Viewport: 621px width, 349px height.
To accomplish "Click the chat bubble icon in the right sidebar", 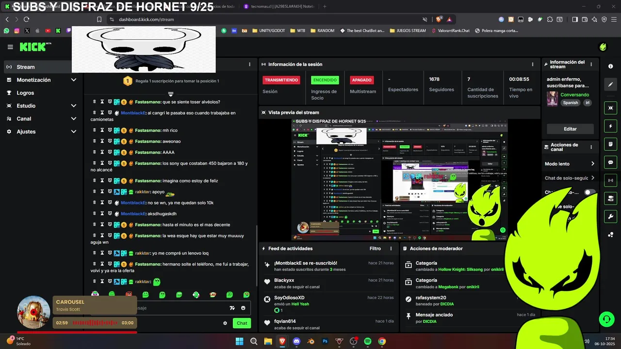I will [x=610, y=162].
